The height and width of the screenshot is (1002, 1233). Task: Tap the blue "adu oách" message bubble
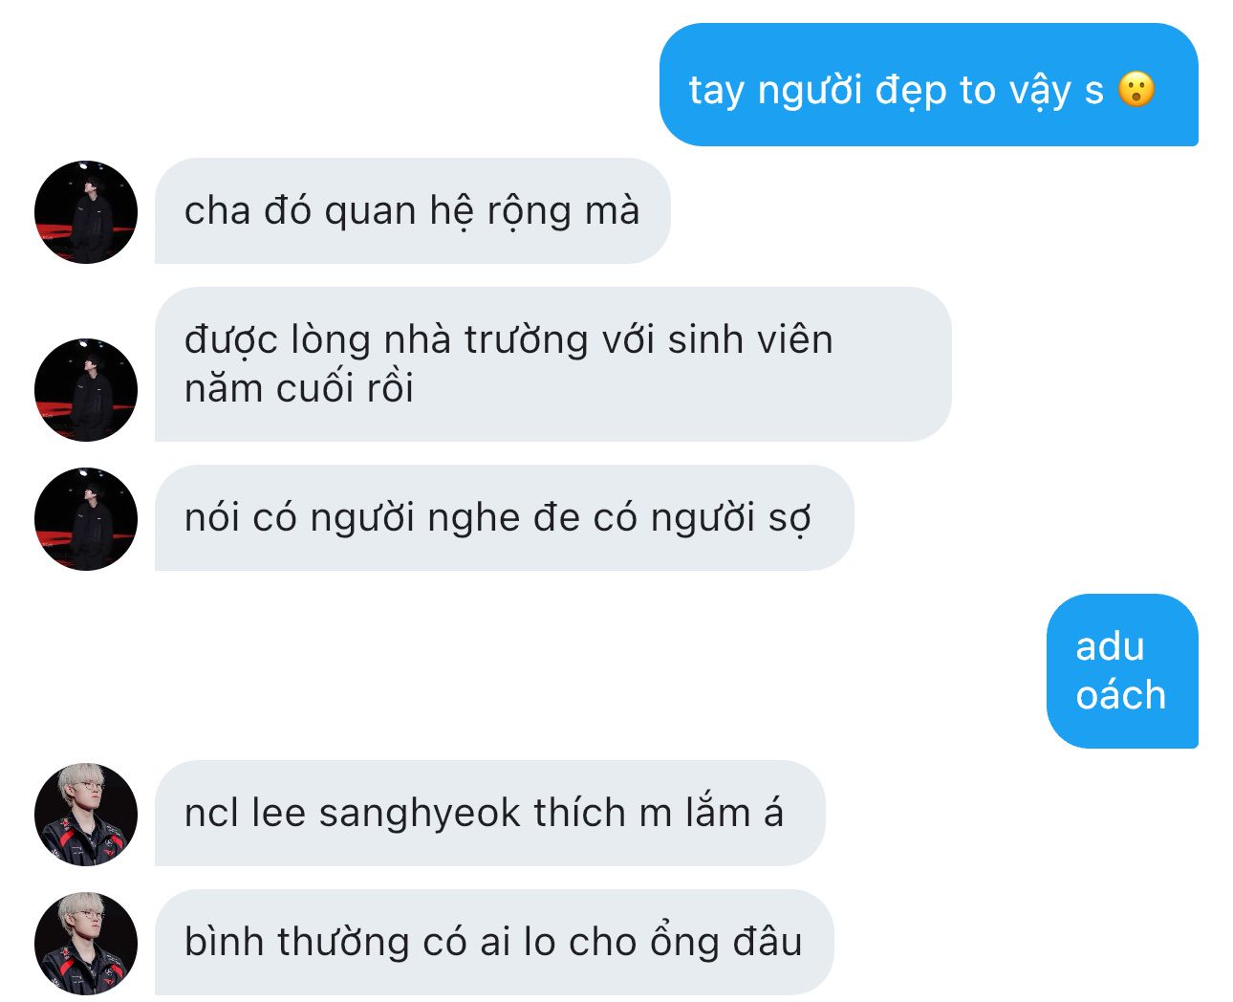(1122, 671)
